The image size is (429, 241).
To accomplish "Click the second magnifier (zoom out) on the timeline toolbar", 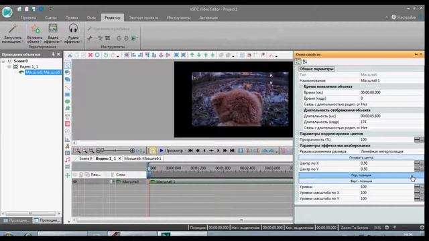I will [85, 151].
